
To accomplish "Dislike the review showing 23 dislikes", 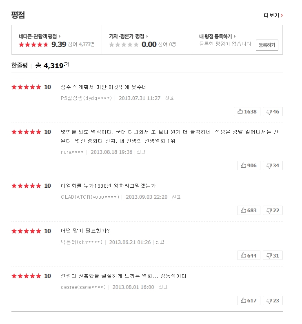I will [273, 300].
